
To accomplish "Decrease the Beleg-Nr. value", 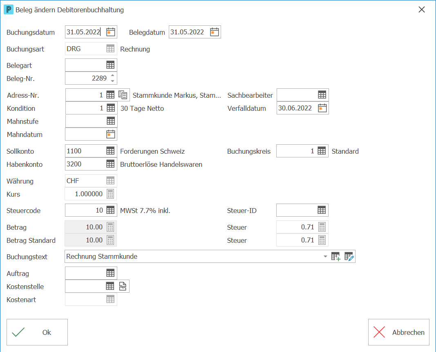I will click(x=113, y=81).
